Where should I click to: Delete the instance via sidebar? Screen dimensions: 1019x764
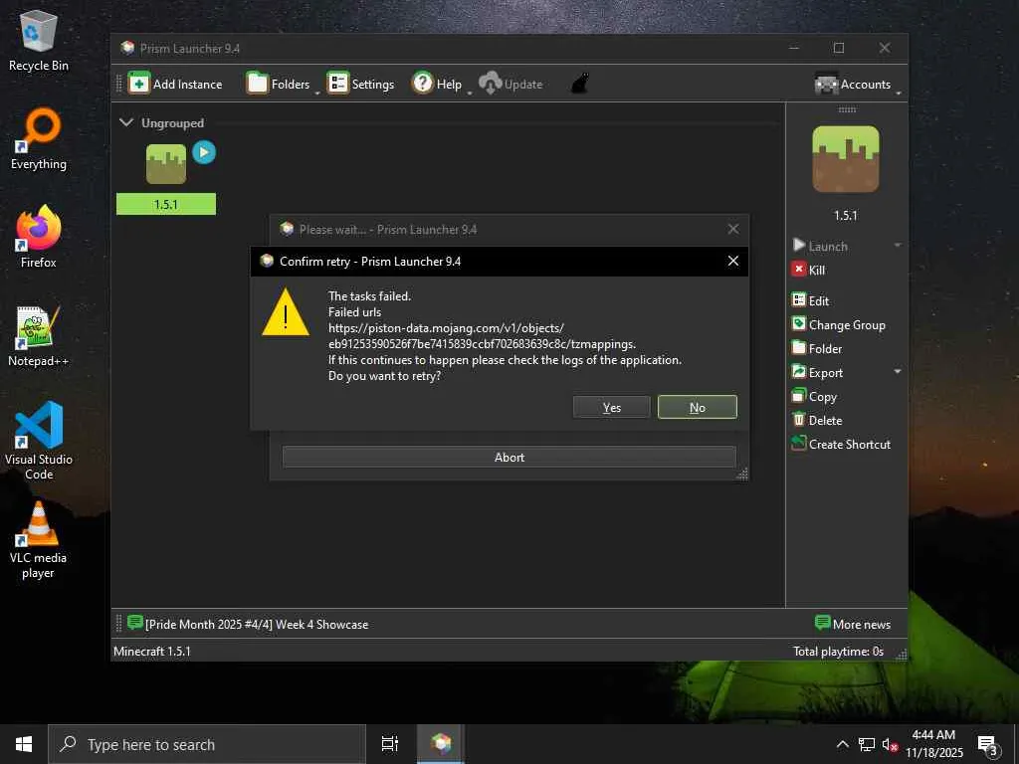(817, 421)
